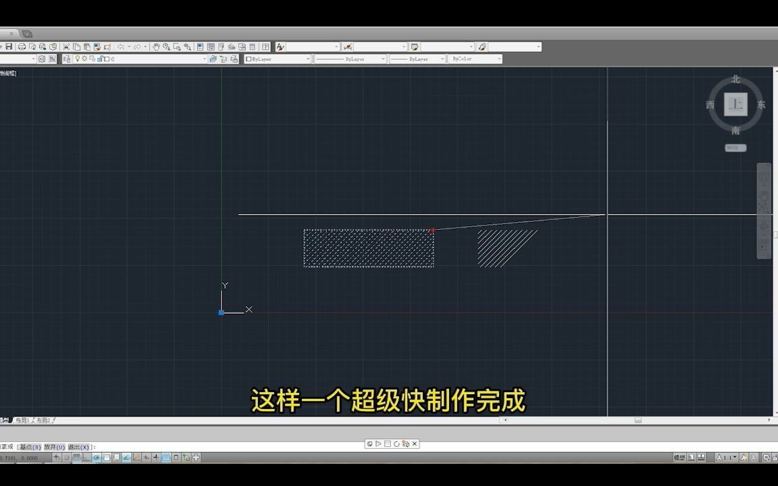
Task: Click the Save icon
Action: coord(9,47)
